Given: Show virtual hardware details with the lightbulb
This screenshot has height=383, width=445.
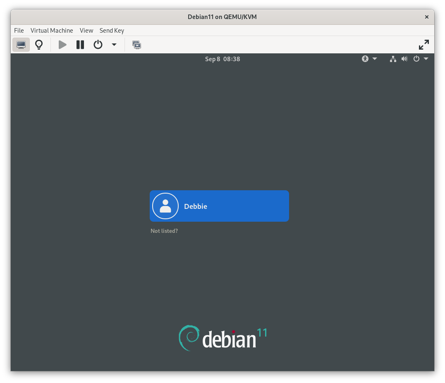Looking at the screenshot, I should [x=39, y=45].
